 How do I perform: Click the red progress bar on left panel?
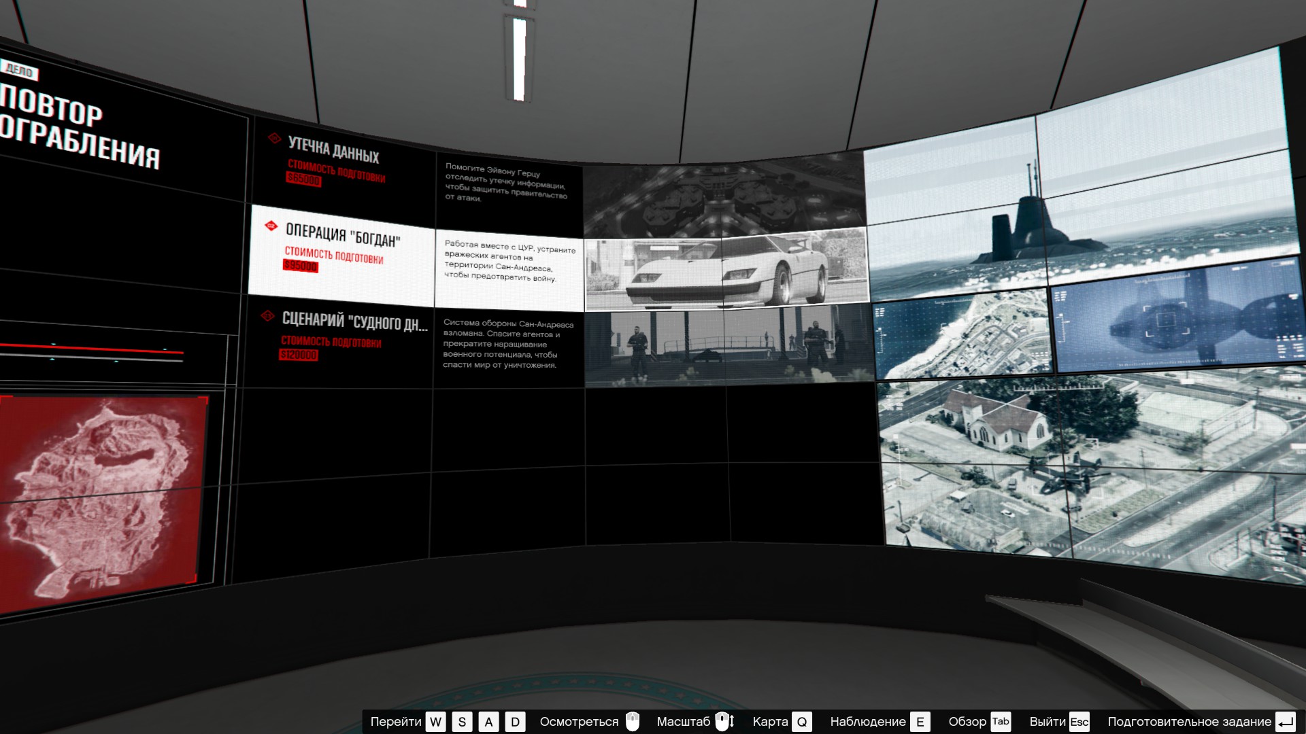coord(92,349)
